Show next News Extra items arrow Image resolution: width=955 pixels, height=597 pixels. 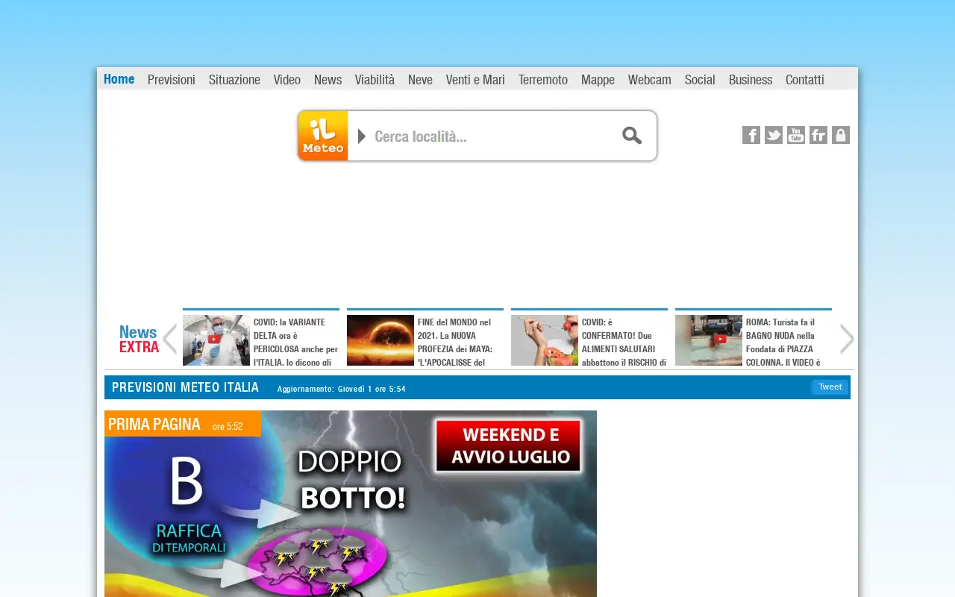coord(847,340)
